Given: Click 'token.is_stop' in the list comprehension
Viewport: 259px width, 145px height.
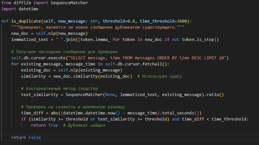Looking at the screenshot, I should point(198,40).
